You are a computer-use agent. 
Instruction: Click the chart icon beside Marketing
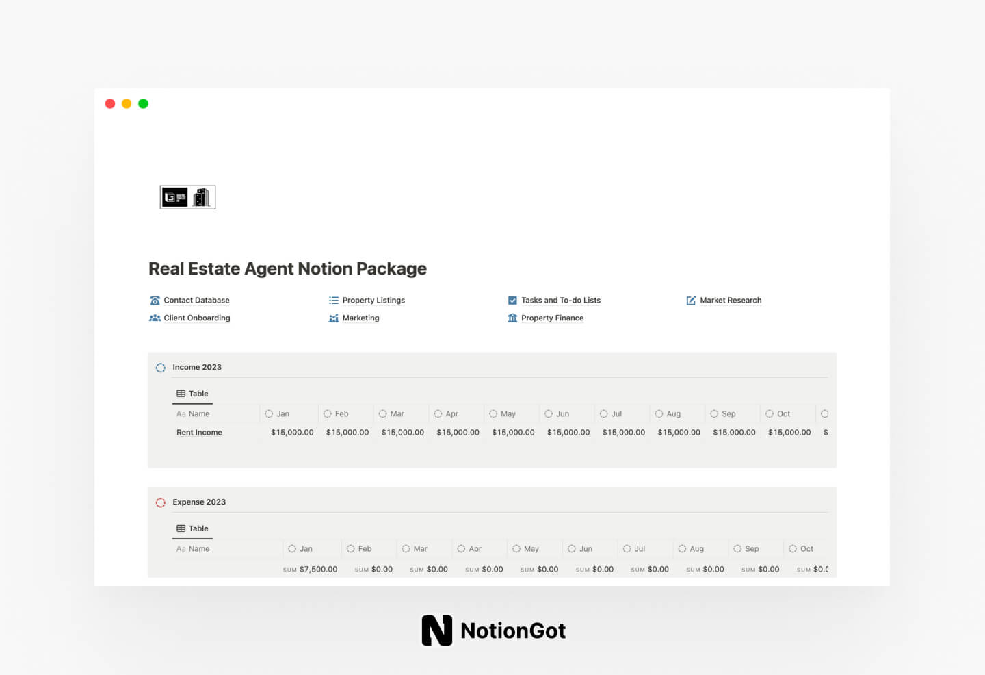click(334, 318)
